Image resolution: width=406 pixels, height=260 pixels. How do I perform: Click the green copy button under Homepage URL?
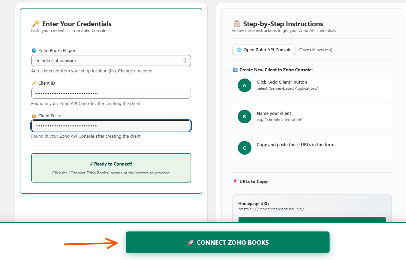(312, 220)
